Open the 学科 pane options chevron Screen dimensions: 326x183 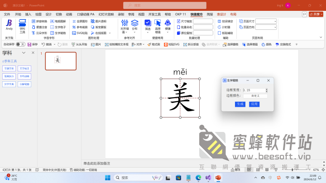tap(24, 53)
